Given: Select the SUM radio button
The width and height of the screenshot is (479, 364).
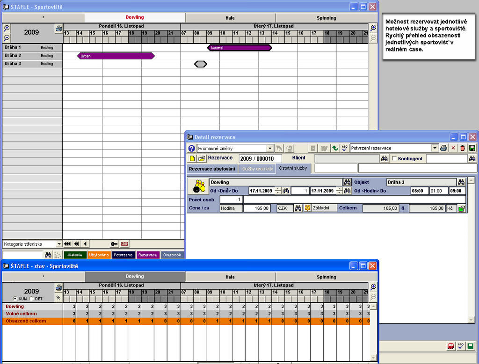Looking at the screenshot, I should (15, 299).
